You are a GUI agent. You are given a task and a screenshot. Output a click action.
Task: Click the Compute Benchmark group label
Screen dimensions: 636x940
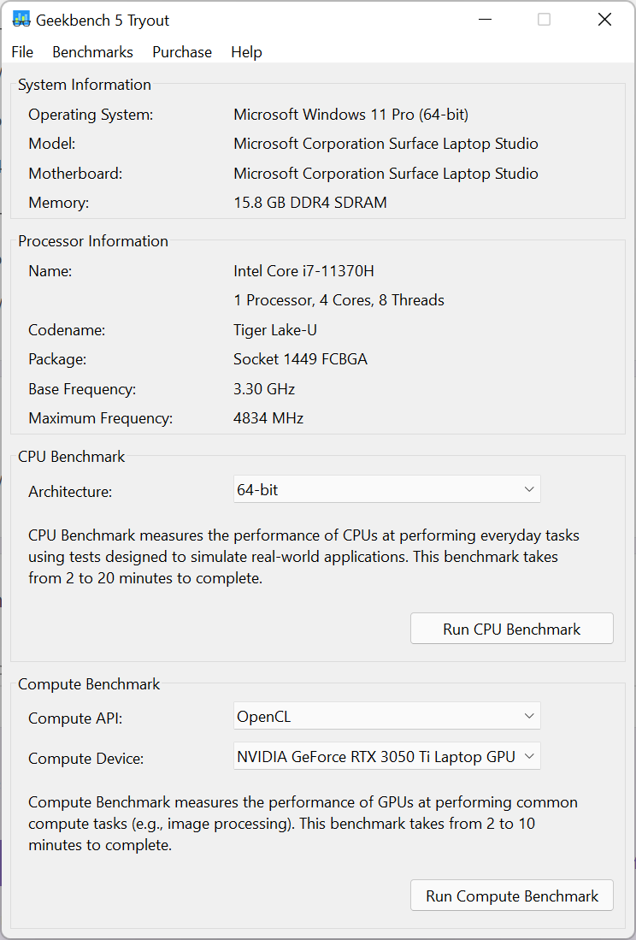(89, 684)
